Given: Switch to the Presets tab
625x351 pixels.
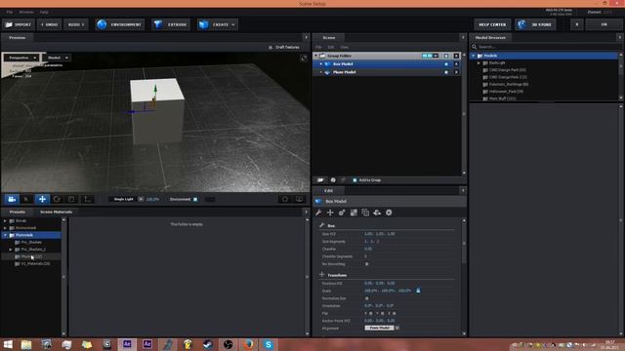Looking at the screenshot, I should (18, 212).
